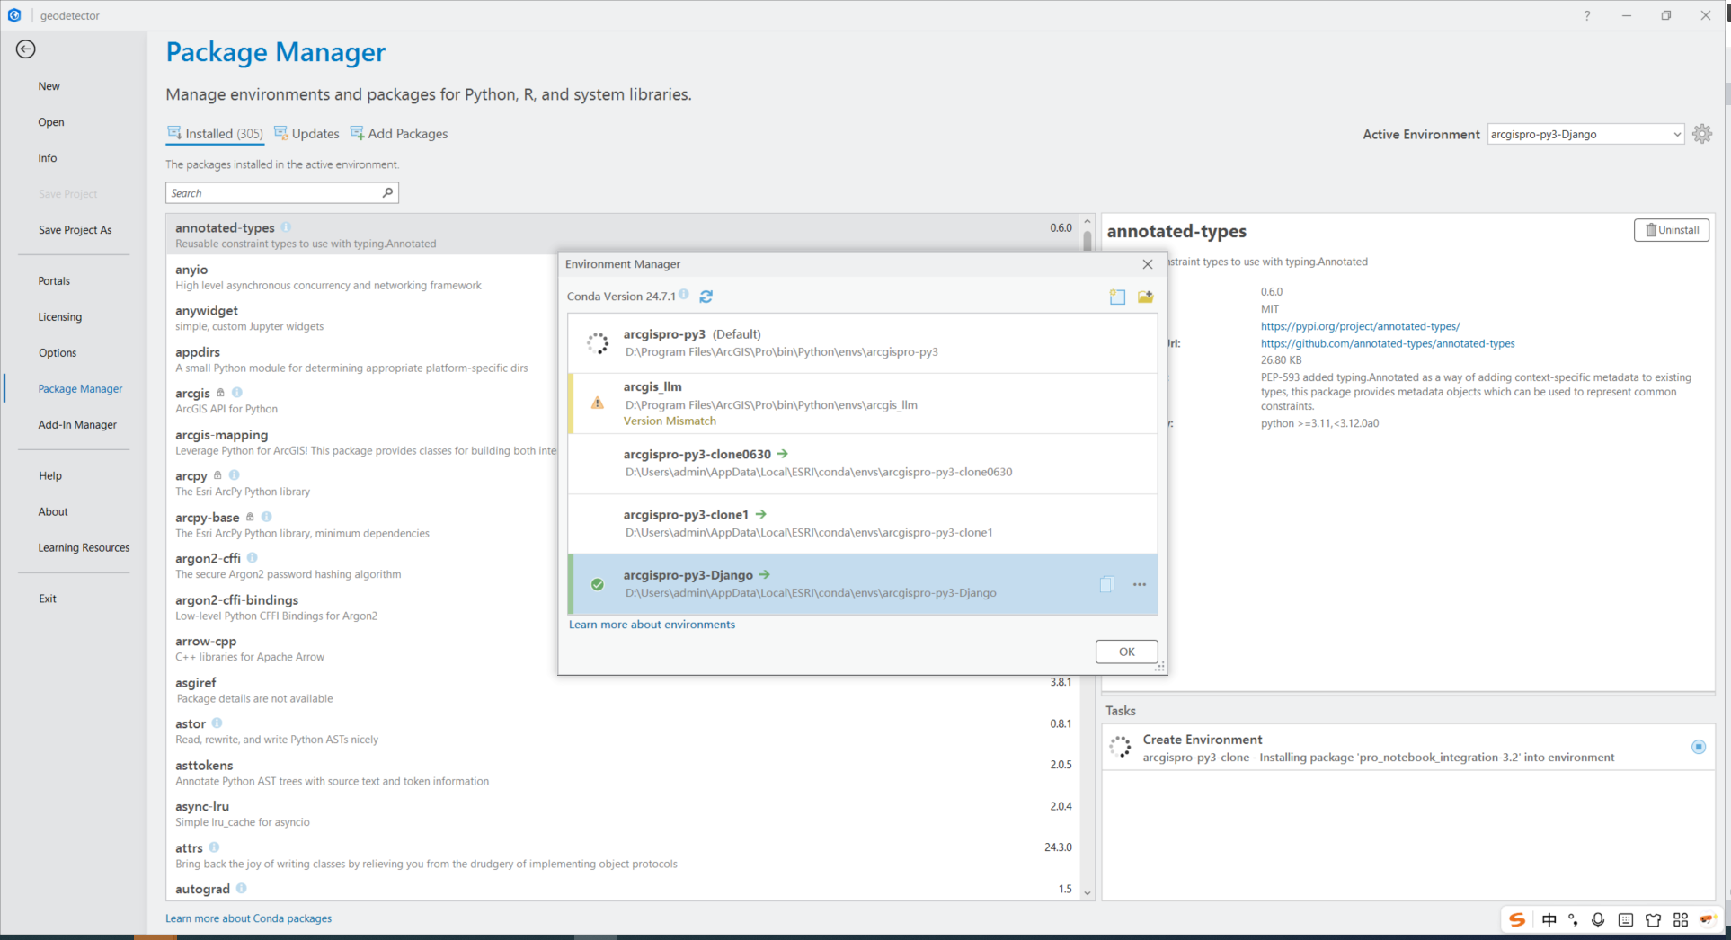Open the Licensing page
1731x940 pixels.
click(x=60, y=317)
